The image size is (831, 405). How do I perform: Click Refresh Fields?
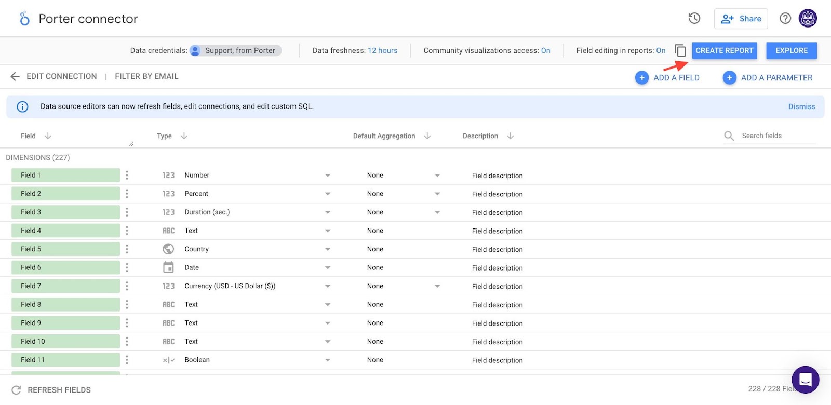(x=59, y=390)
